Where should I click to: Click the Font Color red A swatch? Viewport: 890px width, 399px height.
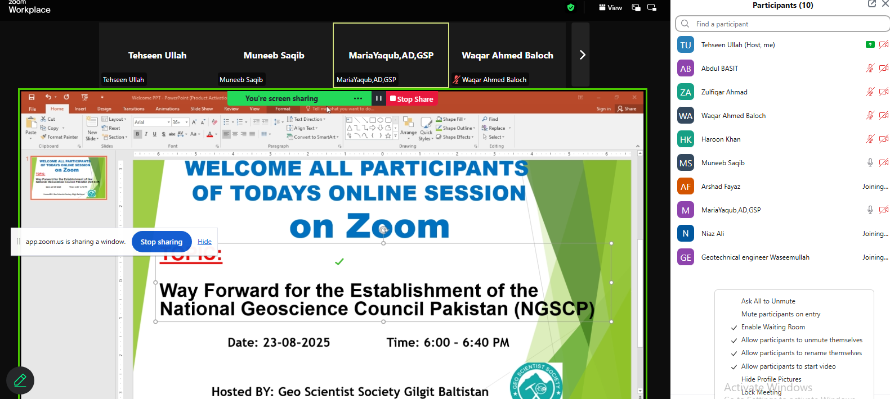(210, 134)
